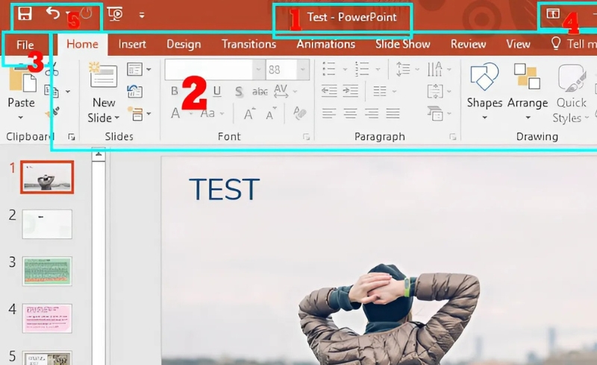Viewport: 597px width, 365px height.
Task: Open the Arrange menu
Action: (x=528, y=91)
